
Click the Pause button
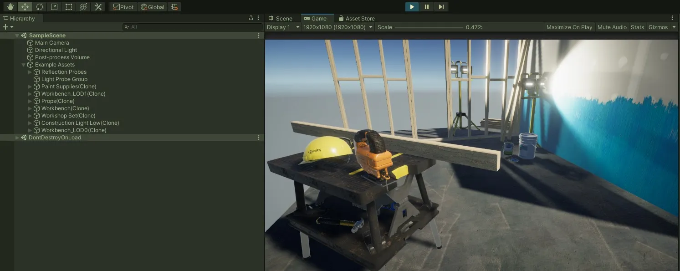point(426,7)
